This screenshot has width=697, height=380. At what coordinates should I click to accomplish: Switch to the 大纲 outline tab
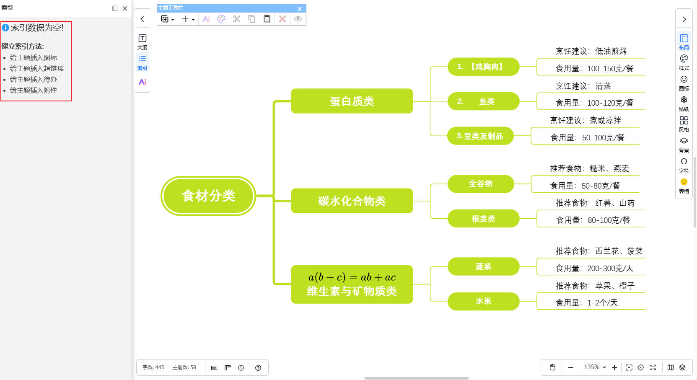pos(143,42)
